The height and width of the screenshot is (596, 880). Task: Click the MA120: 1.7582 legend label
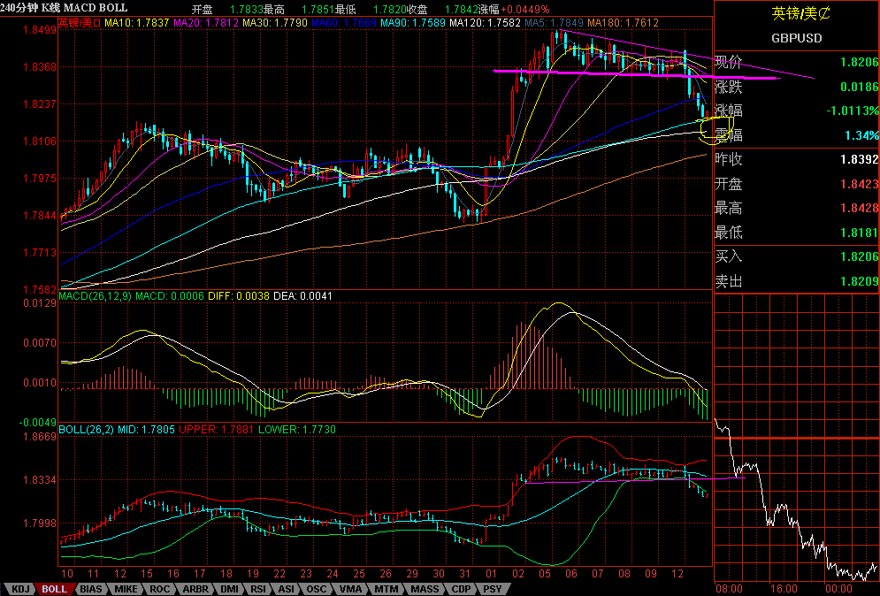pyautogui.click(x=485, y=23)
